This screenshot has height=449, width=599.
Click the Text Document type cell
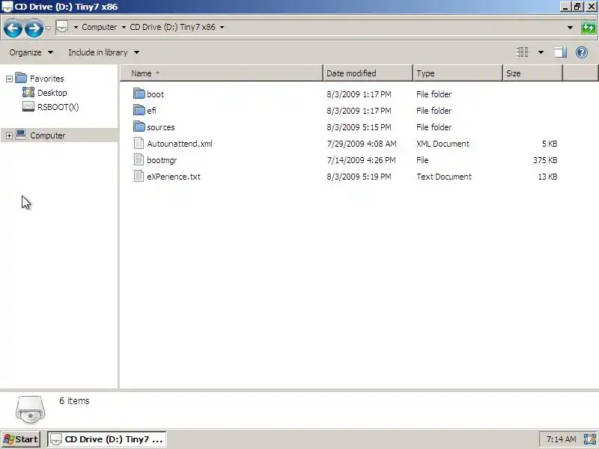coord(444,177)
